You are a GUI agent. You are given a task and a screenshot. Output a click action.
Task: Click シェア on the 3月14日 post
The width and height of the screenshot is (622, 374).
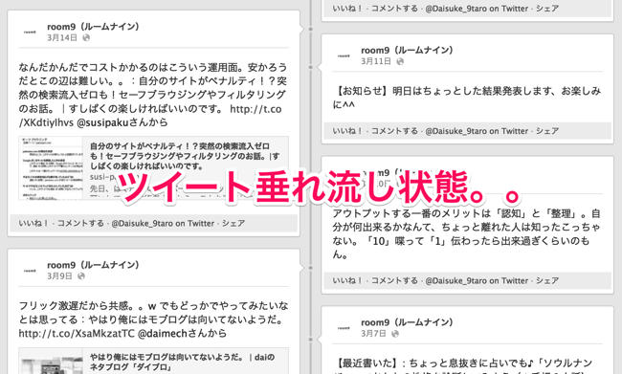pos(233,223)
